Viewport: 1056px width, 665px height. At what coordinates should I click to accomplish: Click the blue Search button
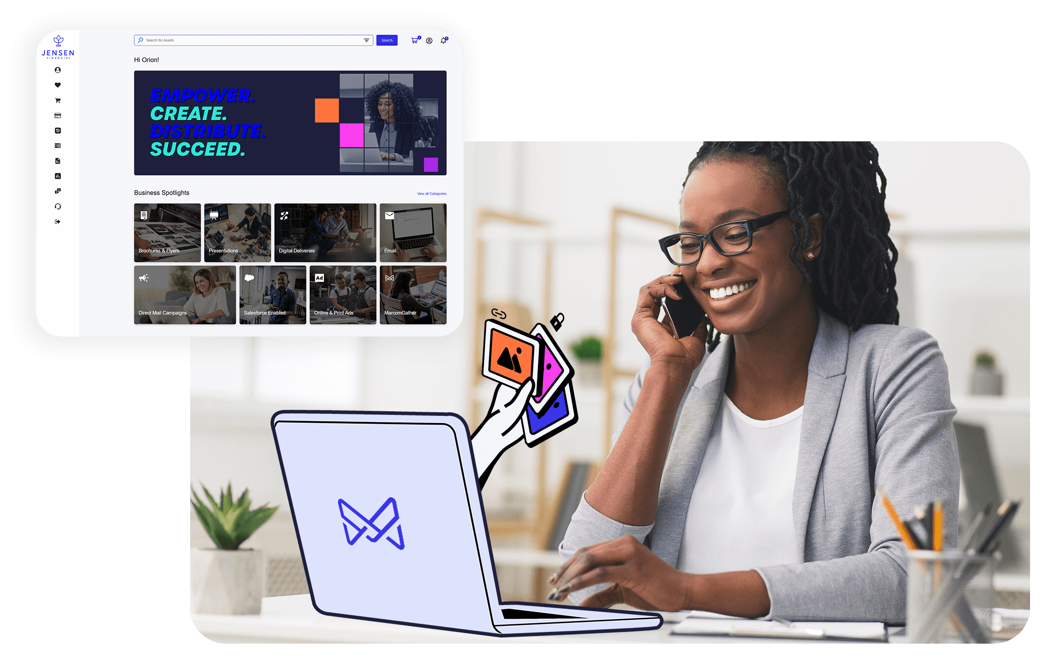point(387,39)
